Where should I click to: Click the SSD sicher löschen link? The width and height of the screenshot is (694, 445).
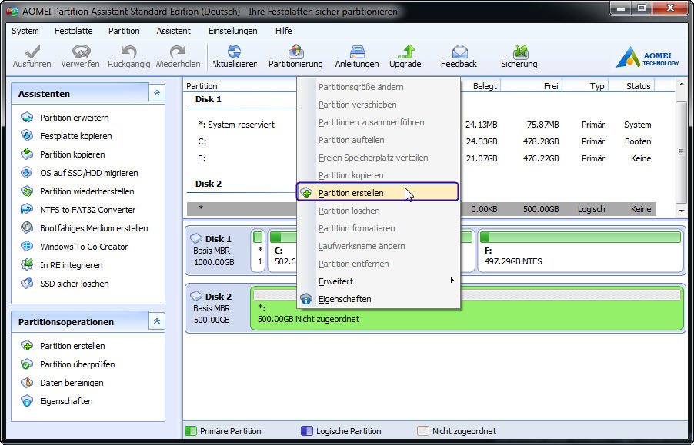[x=75, y=284]
